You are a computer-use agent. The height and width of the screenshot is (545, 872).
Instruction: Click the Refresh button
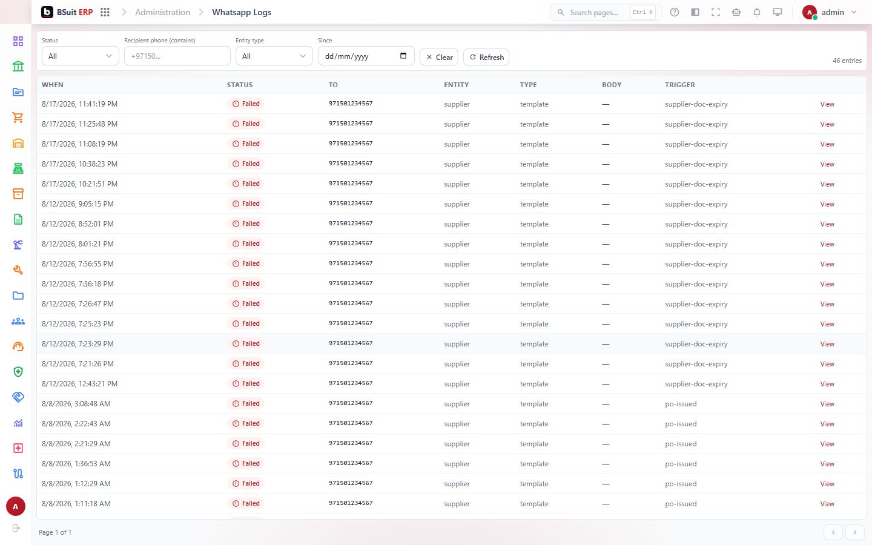coord(486,57)
